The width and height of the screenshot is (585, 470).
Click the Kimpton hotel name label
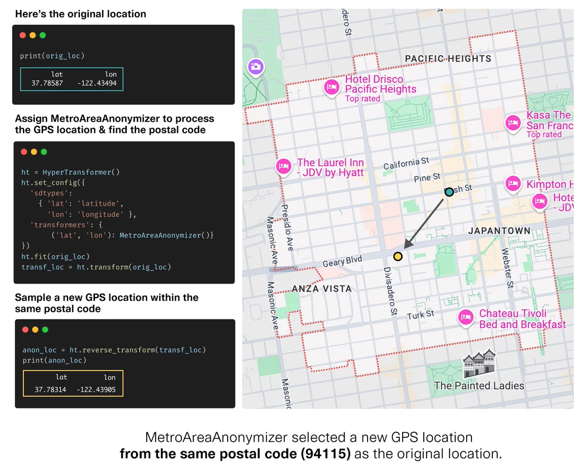(x=550, y=185)
